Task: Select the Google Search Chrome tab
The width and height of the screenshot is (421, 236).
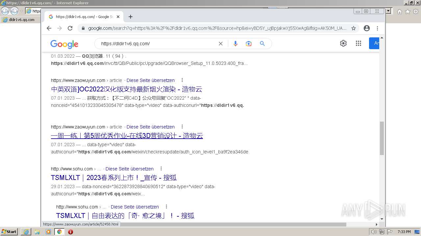Action: [84, 17]
